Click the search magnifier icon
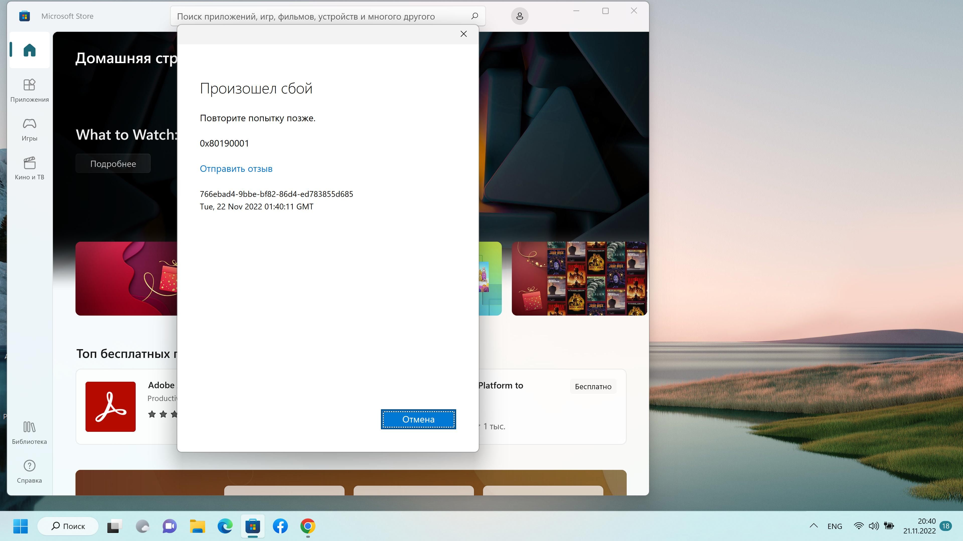The width and height of the screenshot is (963, 541). pos(474,16)
